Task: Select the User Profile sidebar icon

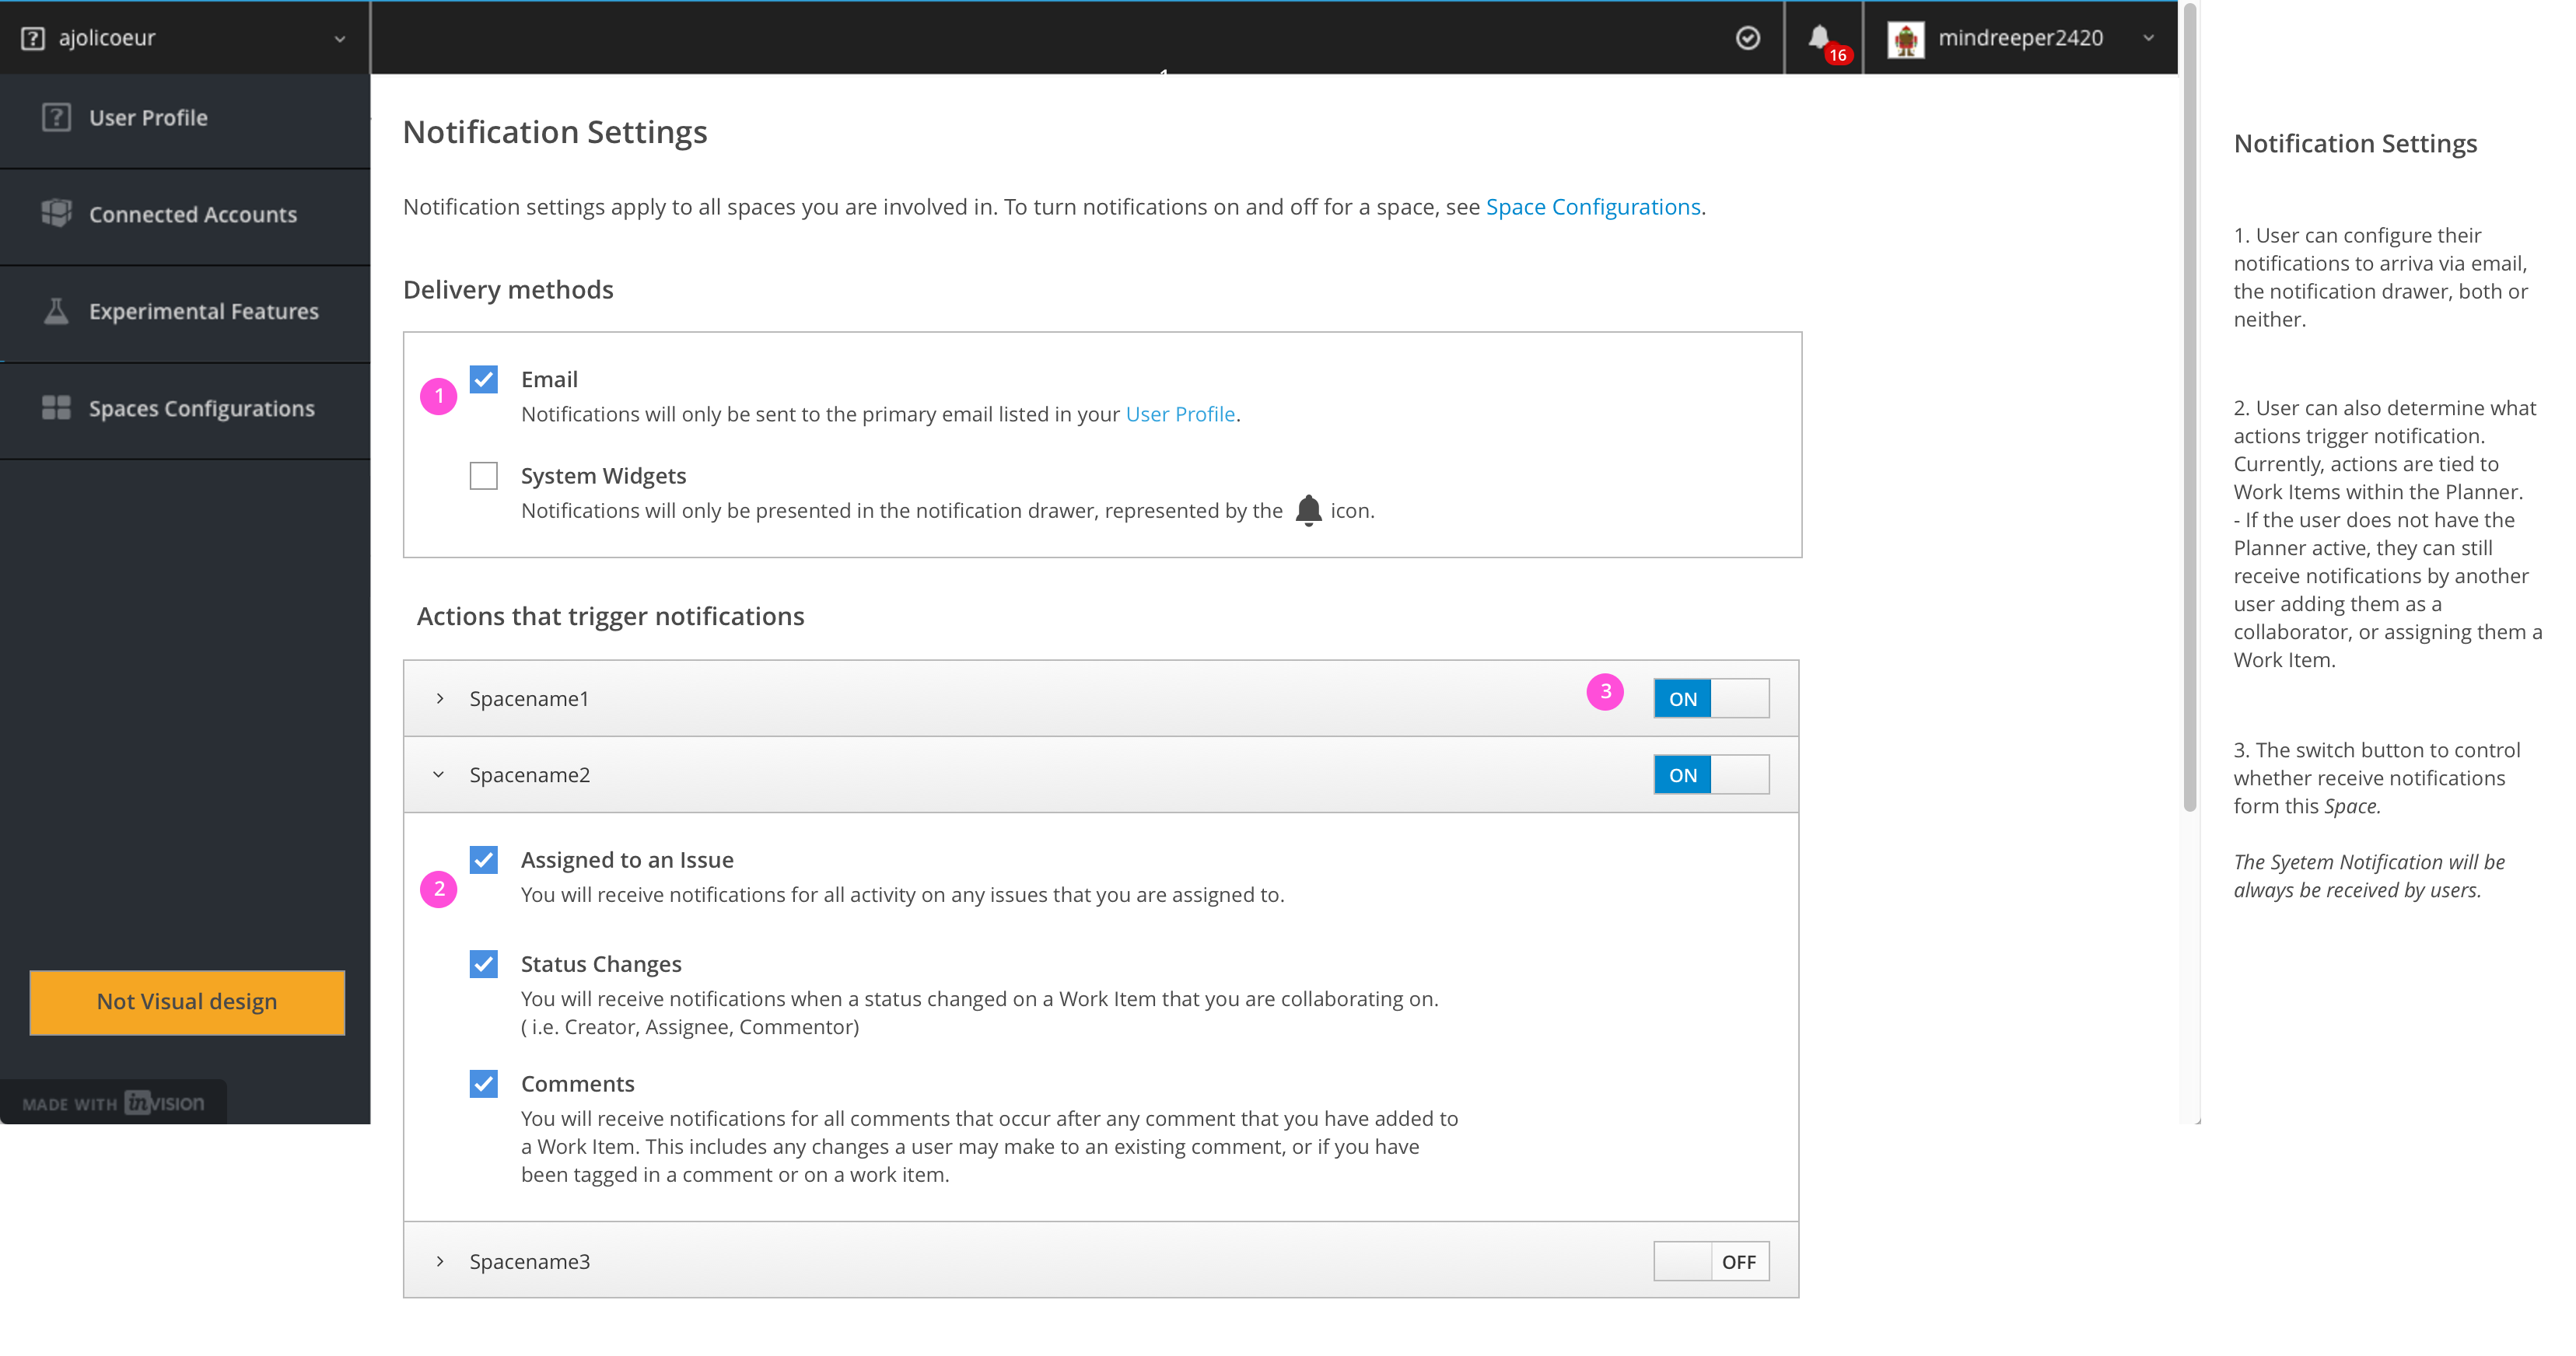Action: (55, 117)
